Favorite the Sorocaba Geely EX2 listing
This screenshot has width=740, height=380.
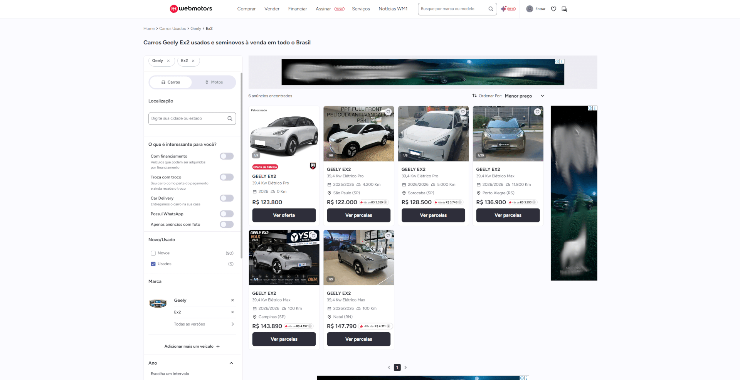pyautogui.click(x=463, y=112)
